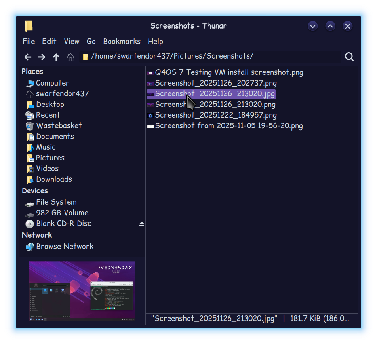Open Browse Network in sidebar
Screen dimensions: 377x344
(65, 247)
